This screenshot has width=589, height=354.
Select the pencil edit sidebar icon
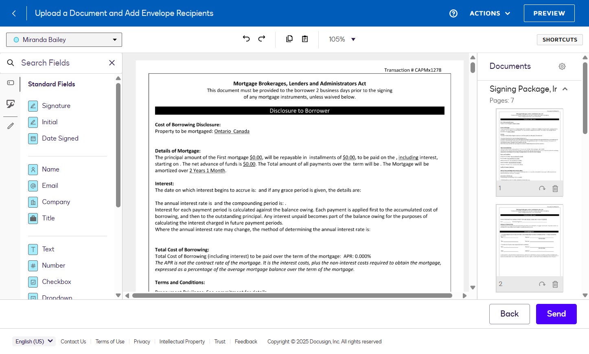pos(11,126)
